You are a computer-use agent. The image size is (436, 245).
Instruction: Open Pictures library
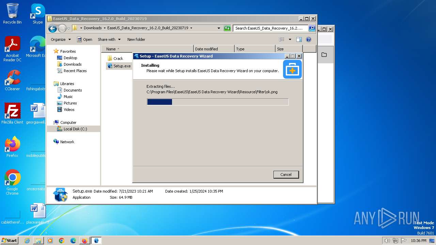coord(67,103)
